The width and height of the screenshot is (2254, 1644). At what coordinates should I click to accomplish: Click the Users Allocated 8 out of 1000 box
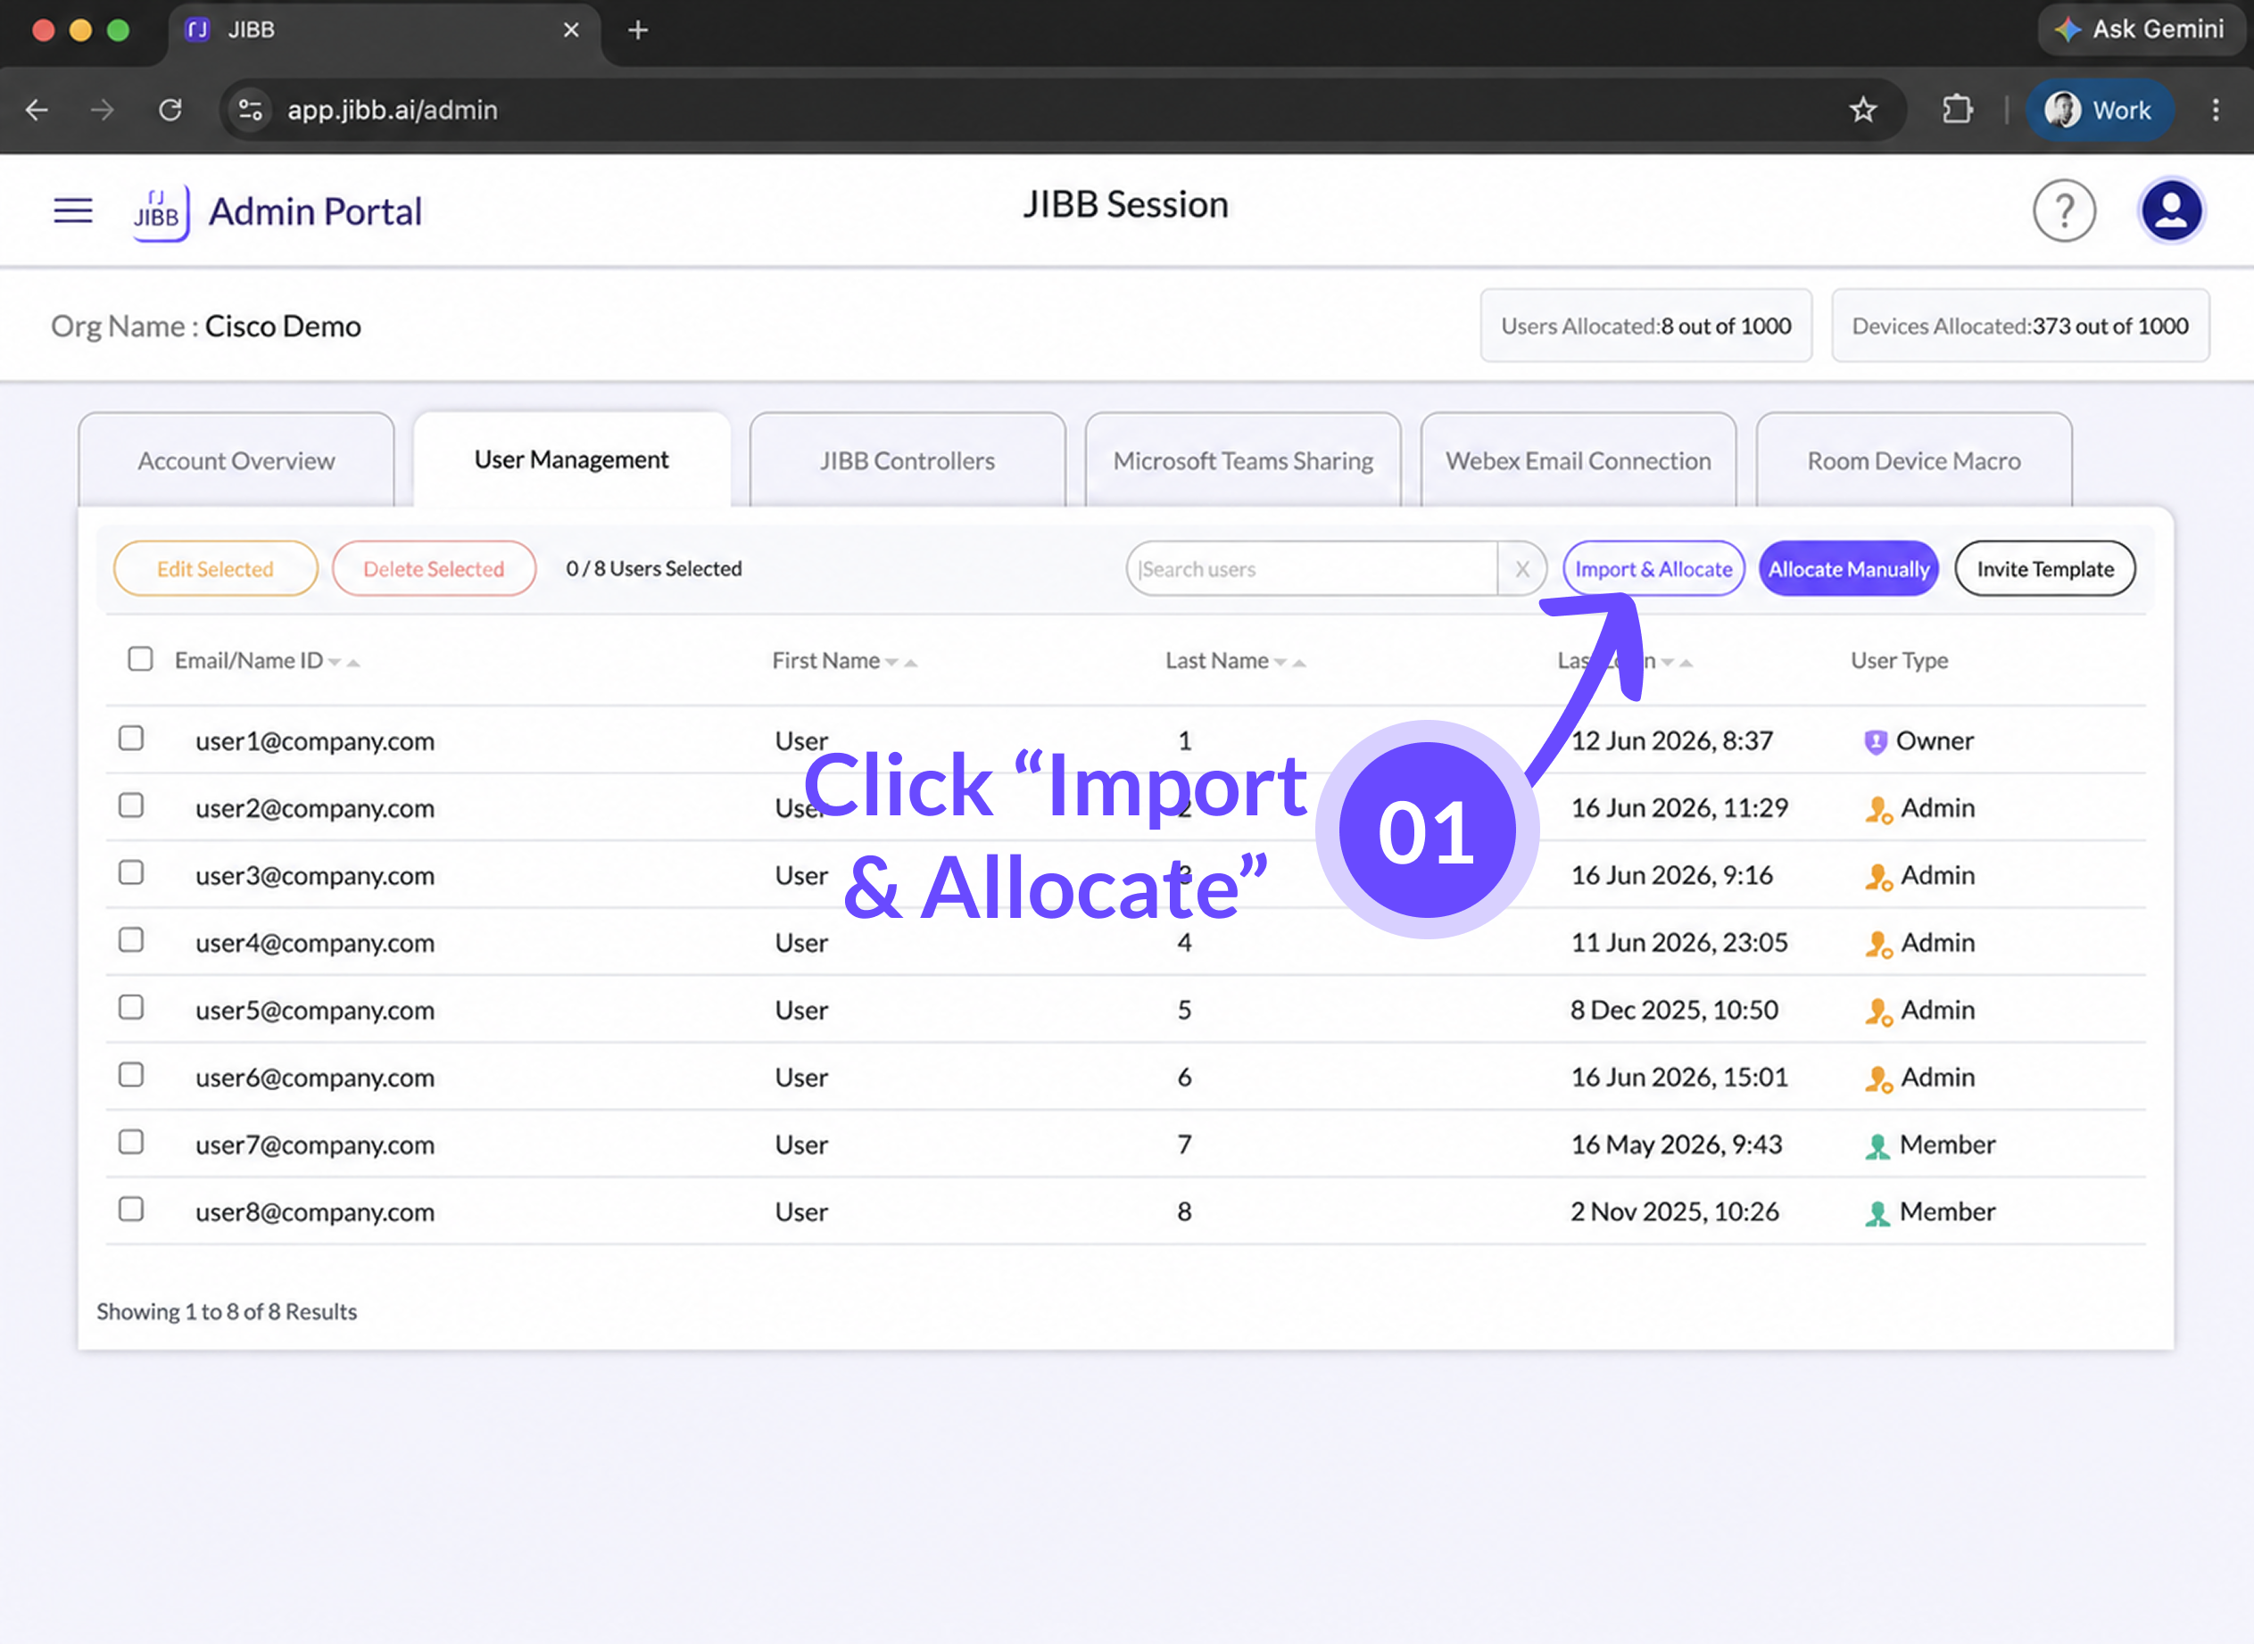(1645, 326)
